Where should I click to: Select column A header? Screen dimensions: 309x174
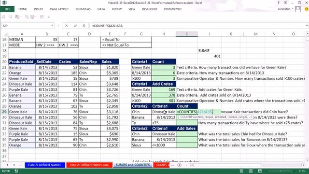(22, 34)
